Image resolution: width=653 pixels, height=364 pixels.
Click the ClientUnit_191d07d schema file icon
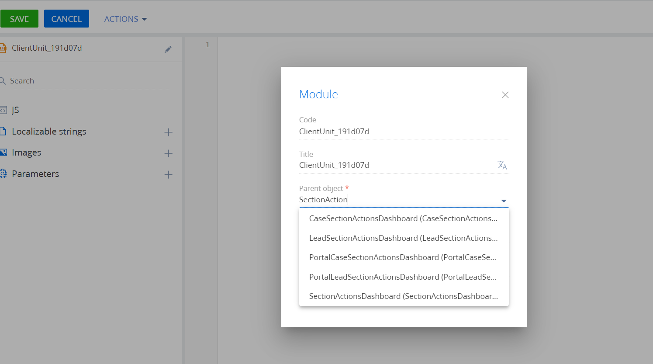3,48
